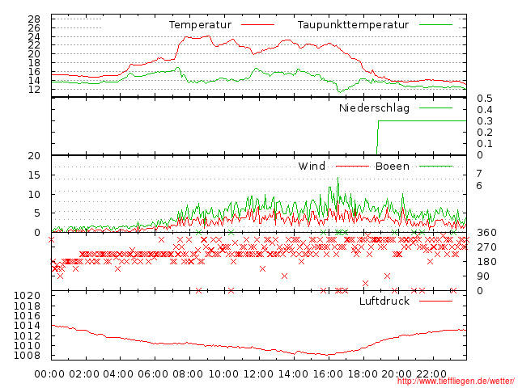Click the 270 wind direction axis value

click(486, 247)
